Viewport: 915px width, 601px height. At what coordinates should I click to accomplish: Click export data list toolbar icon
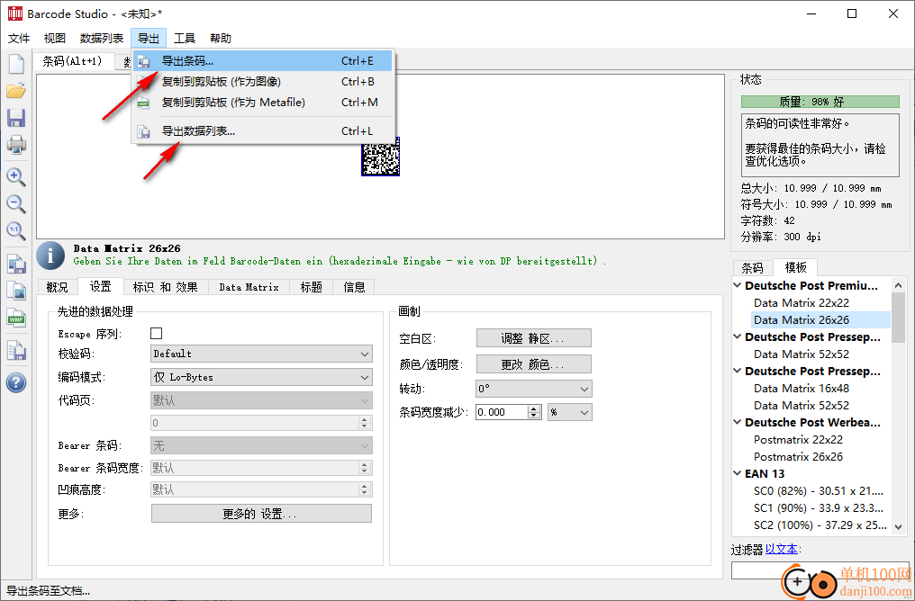(x=16, y=350)
